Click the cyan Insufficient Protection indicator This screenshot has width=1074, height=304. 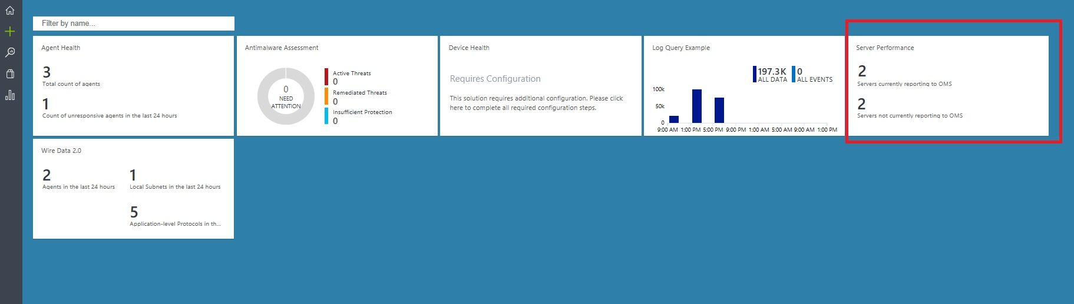tap(326, 116)
